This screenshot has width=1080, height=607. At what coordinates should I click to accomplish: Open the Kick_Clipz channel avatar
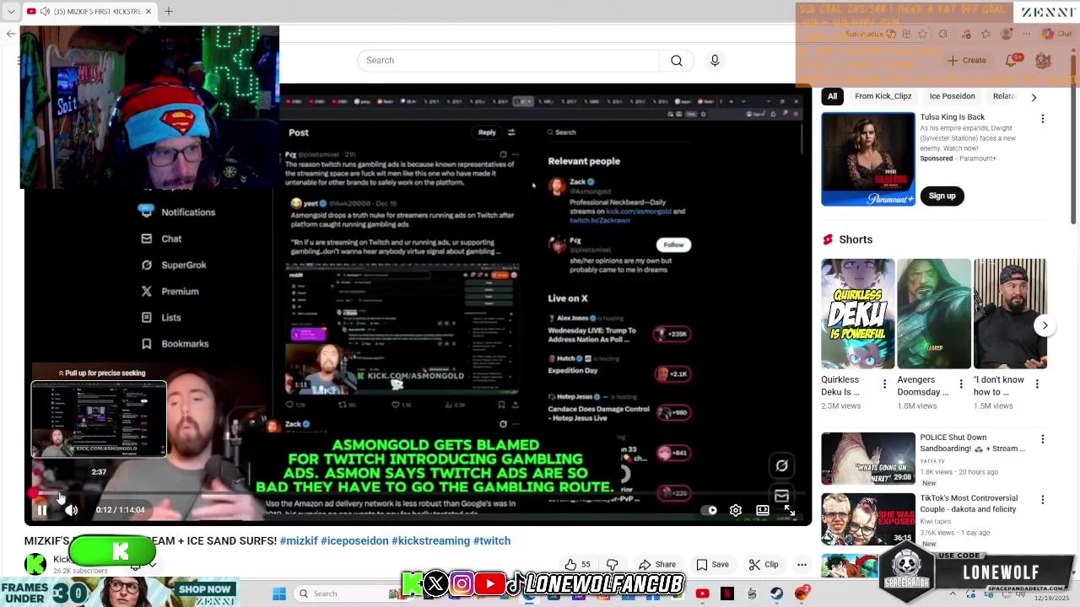[x=35, y=564]
